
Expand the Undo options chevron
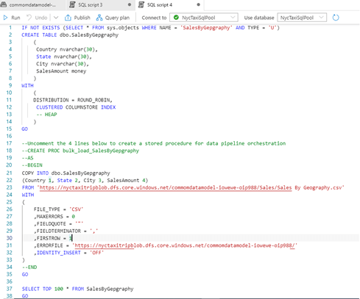[56, 18]
